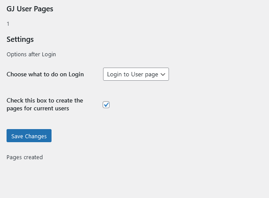
Task: Click the number '1' under the page title
Action: coord(8,24)
